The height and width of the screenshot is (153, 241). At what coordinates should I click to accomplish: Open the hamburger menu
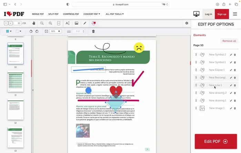tap(235, 14)
